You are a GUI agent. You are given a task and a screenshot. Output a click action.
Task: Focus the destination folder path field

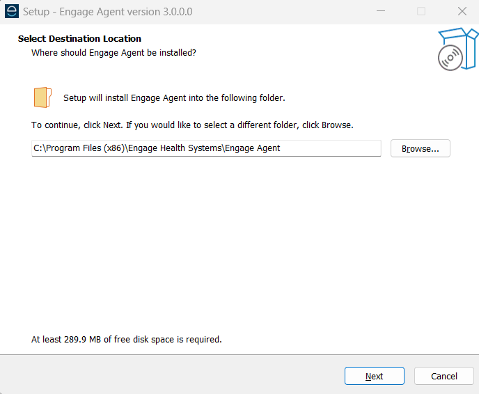pos(206,148)
